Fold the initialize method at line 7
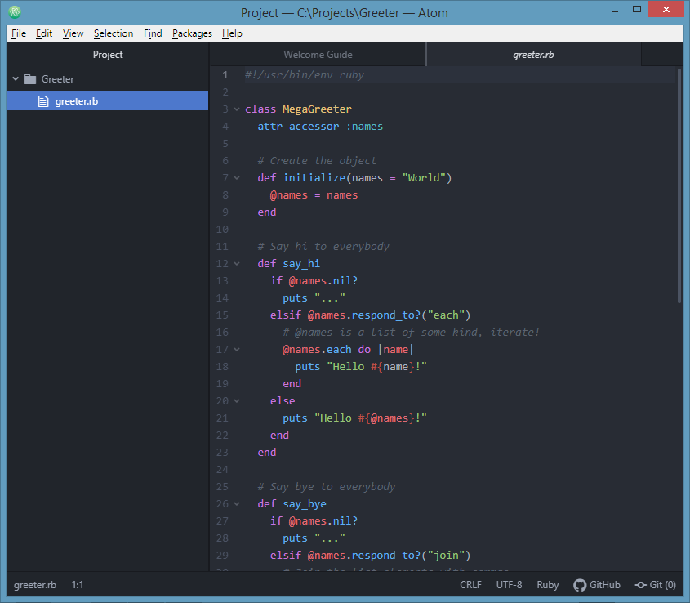690x603 pixels. click(x=237, y=178)
